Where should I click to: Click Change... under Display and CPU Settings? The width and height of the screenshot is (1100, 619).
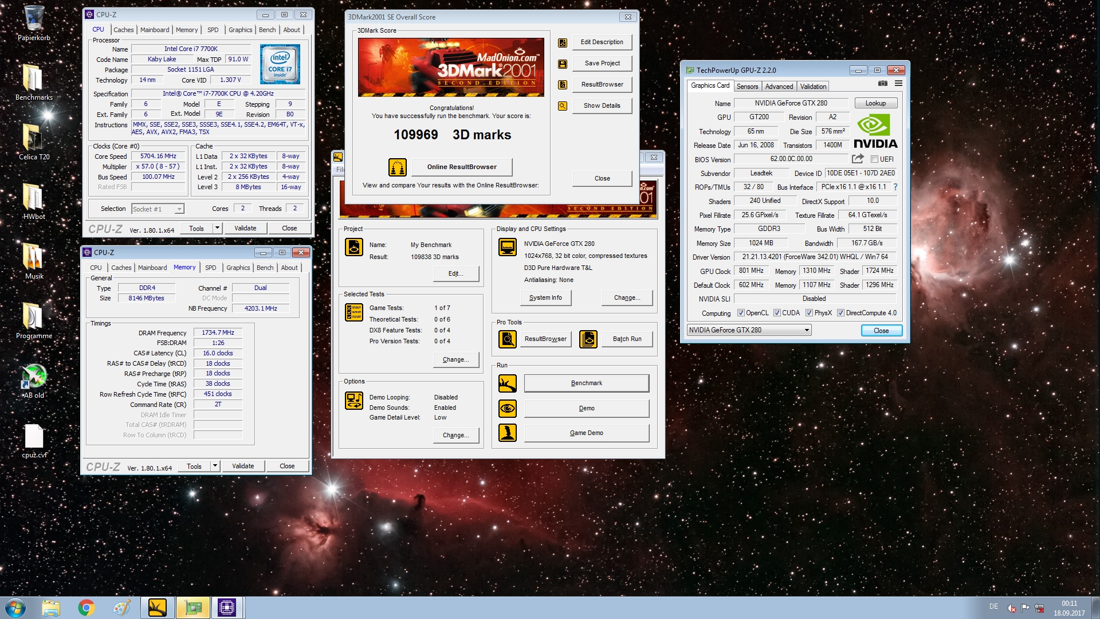(627, 297)
